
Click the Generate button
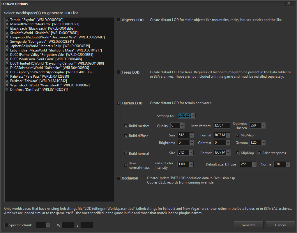click(x=248, y=225)
